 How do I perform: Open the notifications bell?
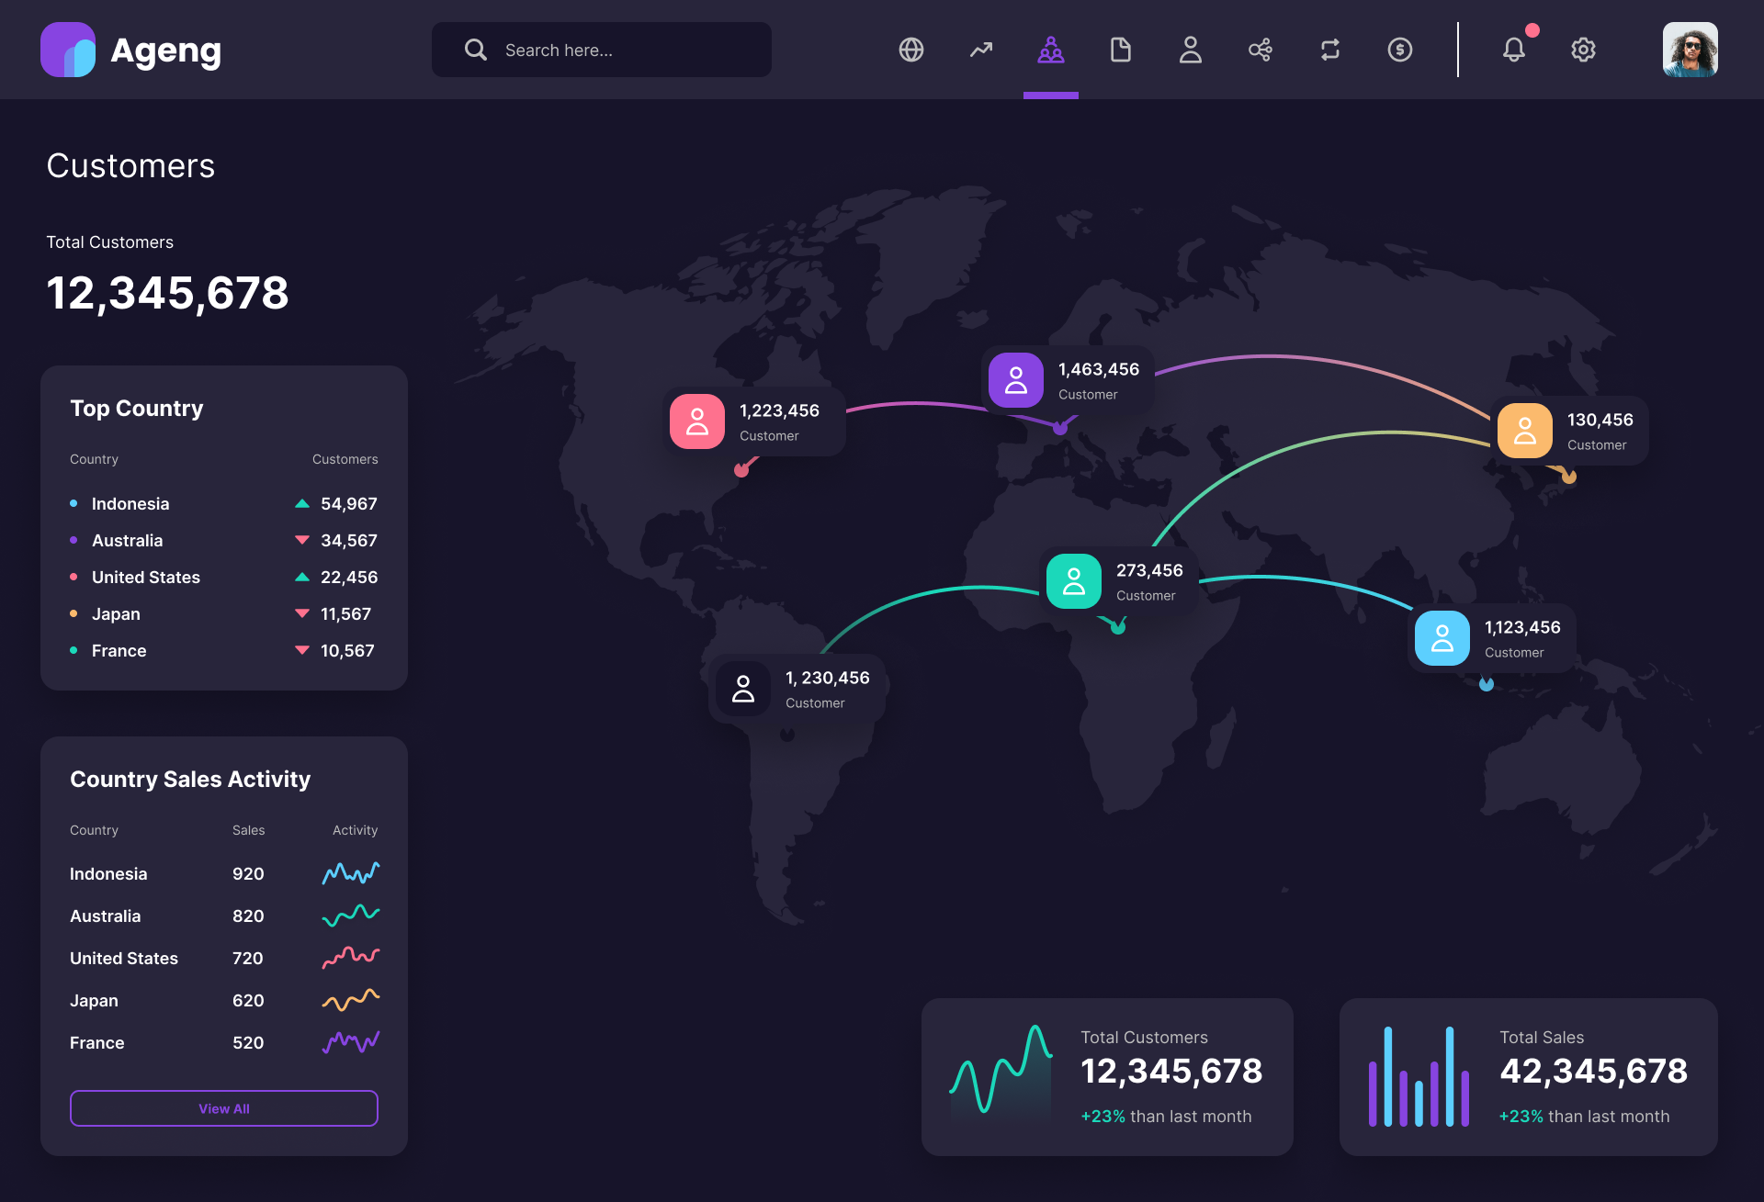click(1514, 50)
